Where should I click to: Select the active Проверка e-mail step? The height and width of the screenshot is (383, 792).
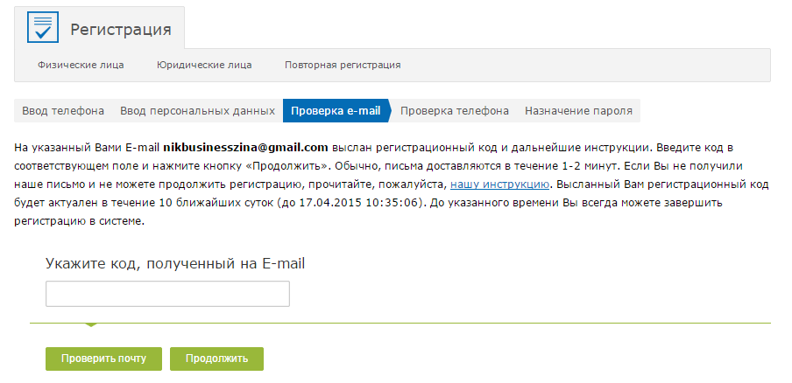tap(336, 111)
